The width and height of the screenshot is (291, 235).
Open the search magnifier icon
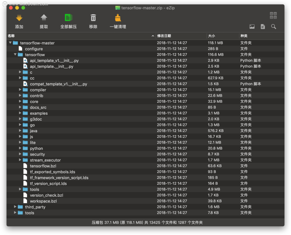tap(273, 27)
